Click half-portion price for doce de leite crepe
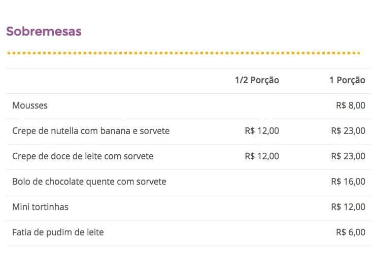Image resolution: width=373 pixels, height=277 pixels. click(261, 156)
